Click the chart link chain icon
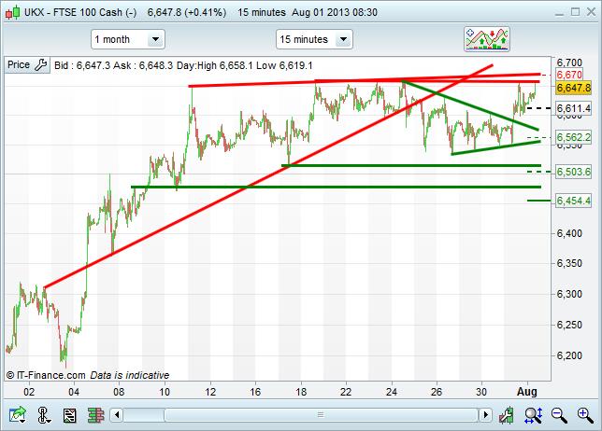 (43, 415)
